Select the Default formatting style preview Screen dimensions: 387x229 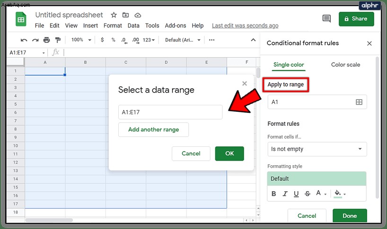[x=317, y=179]
